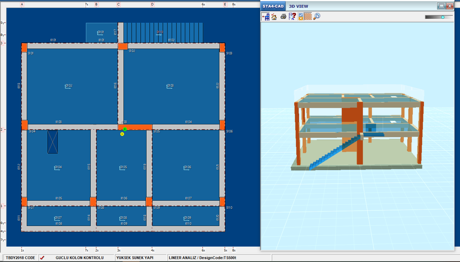Select the yellow G center marker
Screen dimensions: 460x262
(122, 134)
